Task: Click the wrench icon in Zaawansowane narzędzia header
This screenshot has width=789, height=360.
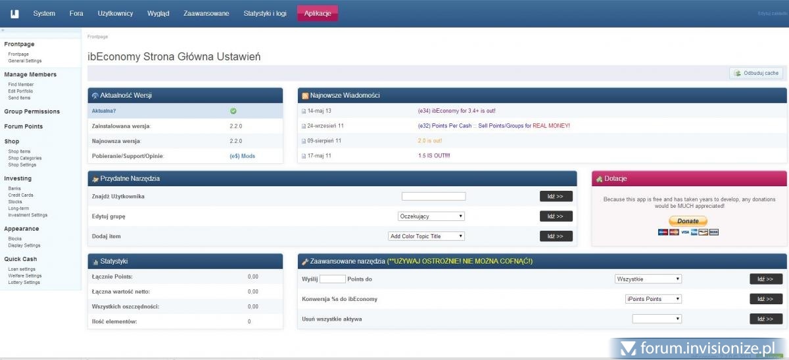Action: 305,262
